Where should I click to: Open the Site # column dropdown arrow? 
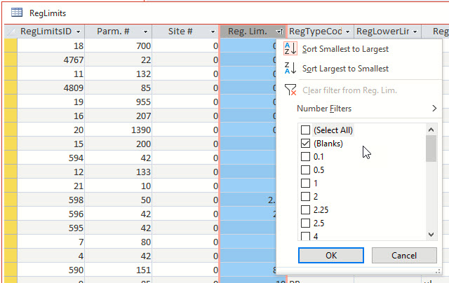point(213,32)
